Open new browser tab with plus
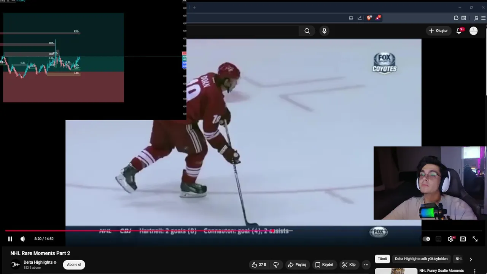 [194, 7]
